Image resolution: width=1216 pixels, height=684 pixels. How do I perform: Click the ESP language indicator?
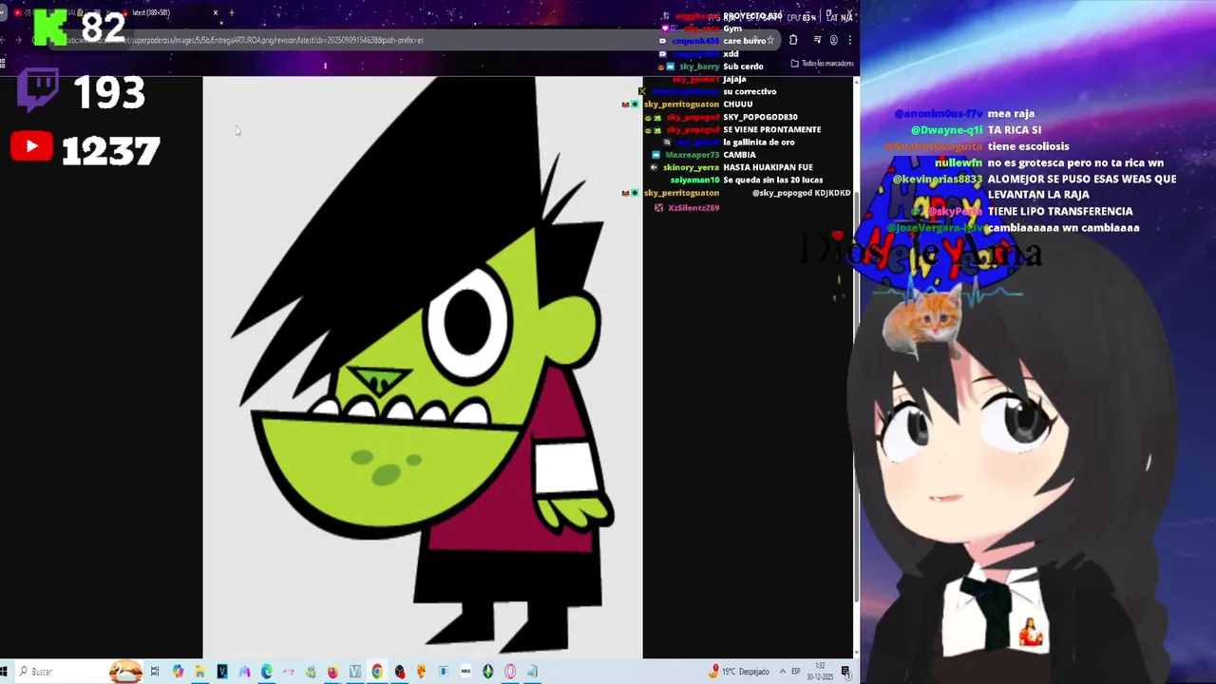coord(796,672)
